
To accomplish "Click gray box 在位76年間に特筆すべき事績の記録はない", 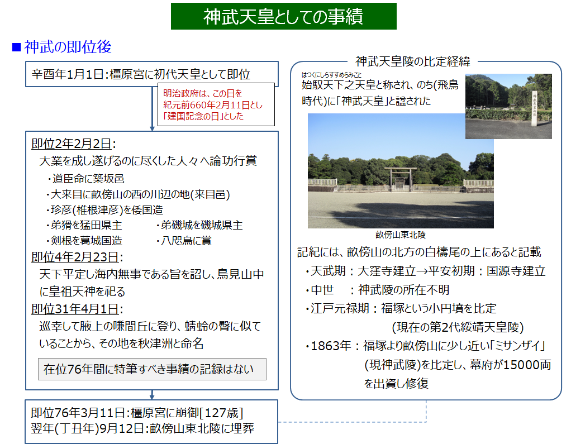I will point(152,369).
